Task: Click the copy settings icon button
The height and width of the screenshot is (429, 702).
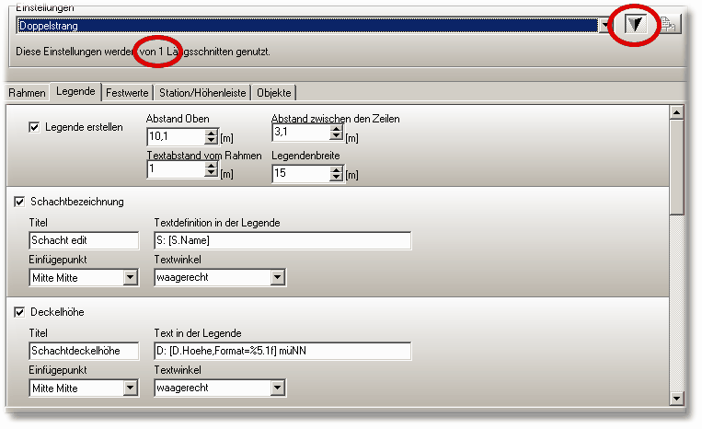Action: click(669, 26)
